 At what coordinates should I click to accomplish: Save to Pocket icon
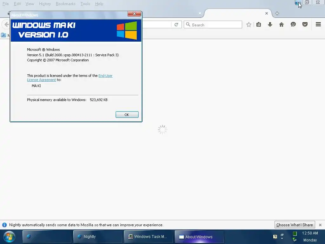click(x=305, y=24)
